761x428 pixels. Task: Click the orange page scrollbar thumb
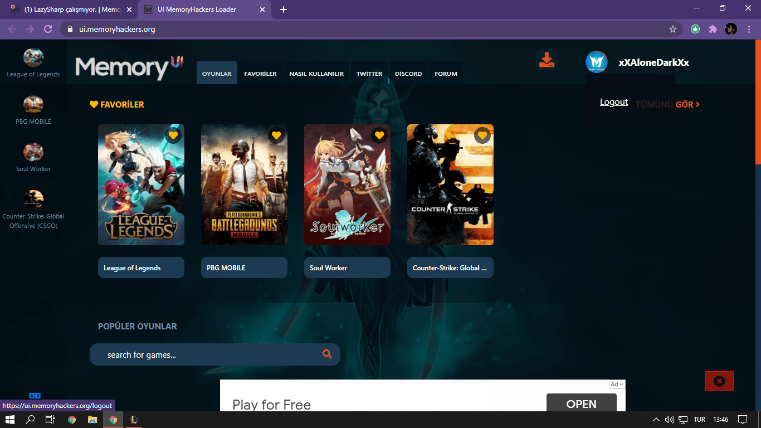pyautogui.click(x=758, y=102)
